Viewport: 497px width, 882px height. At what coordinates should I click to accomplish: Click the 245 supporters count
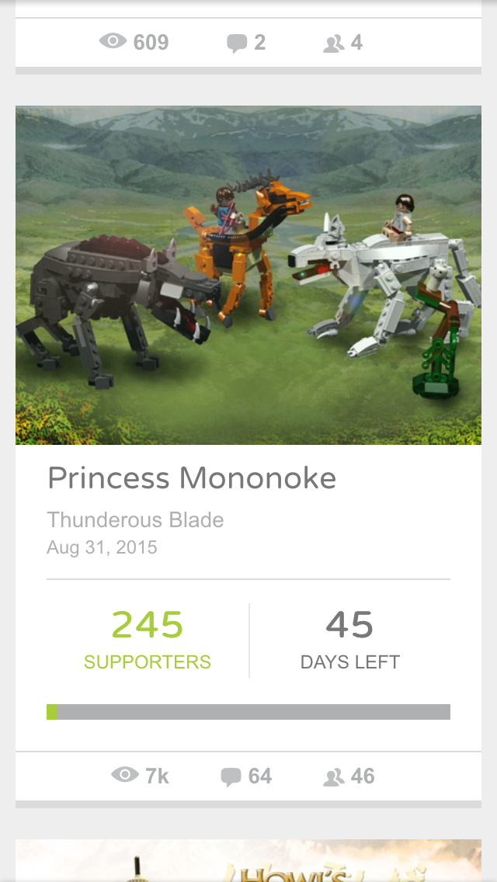click(x=148, y=624)
